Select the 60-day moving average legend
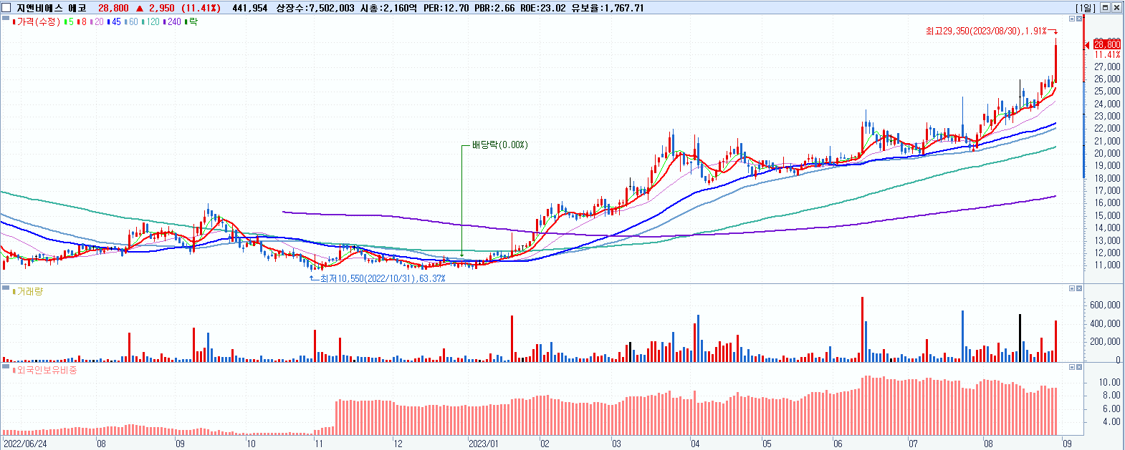This screenshot has width=1125, height=450. click(131, 22)
